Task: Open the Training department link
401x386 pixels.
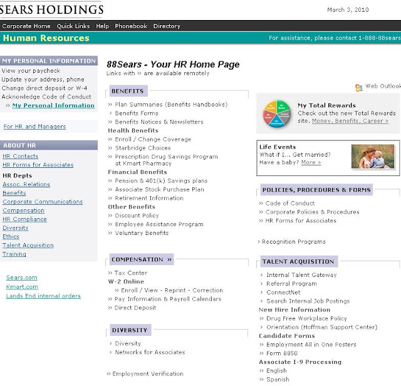Action: 14,254
